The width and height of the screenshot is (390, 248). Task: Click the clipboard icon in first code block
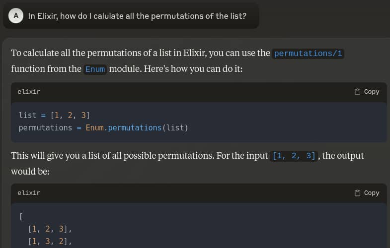click(358, 92)
